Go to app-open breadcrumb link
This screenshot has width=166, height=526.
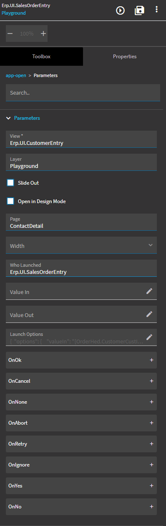pos(16,75)
